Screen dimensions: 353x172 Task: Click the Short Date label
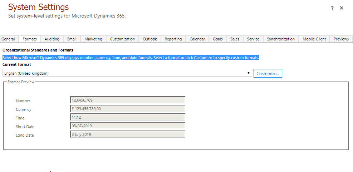tap(25, 127)
